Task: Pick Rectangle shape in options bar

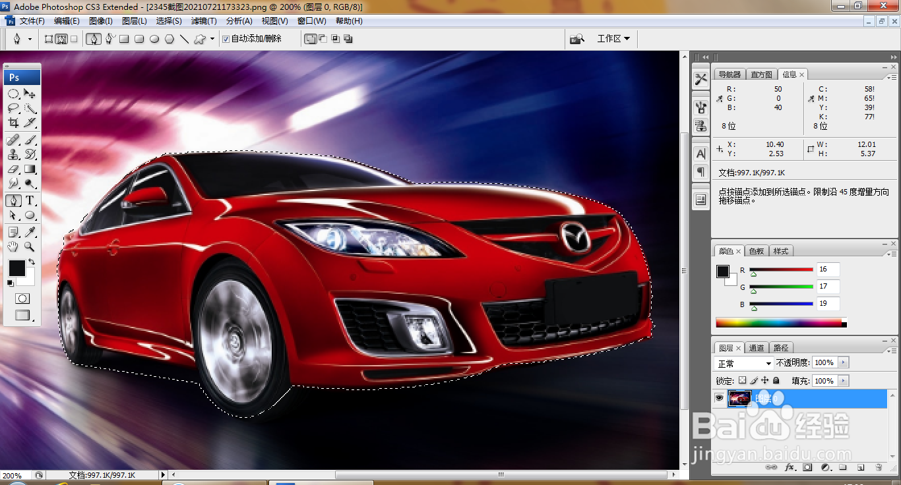Action: pos(124,39)
